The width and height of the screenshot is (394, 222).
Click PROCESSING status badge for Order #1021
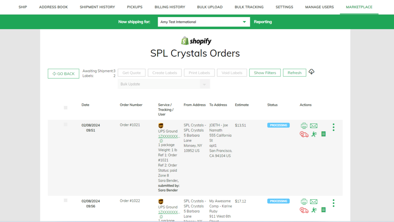pos(279,125)
